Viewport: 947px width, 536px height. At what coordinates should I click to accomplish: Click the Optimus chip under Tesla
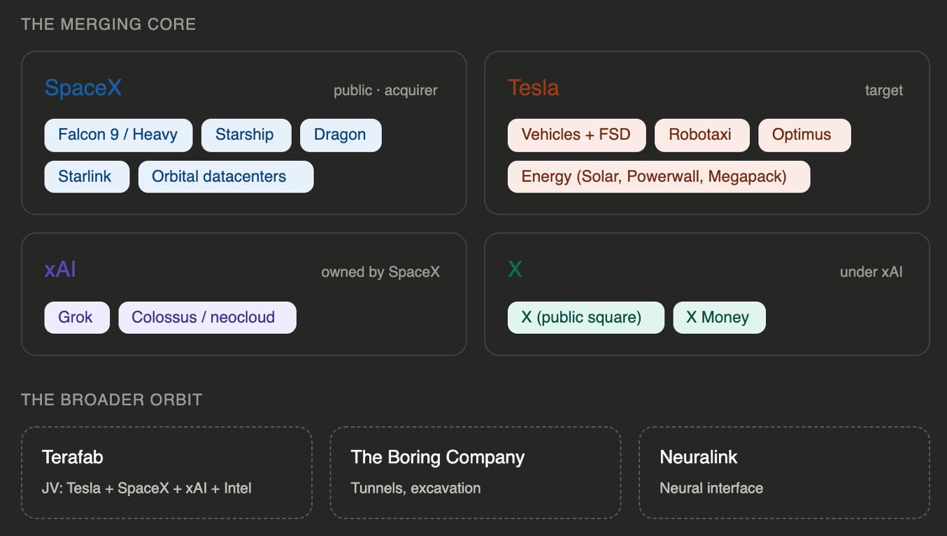pos(804,135)
